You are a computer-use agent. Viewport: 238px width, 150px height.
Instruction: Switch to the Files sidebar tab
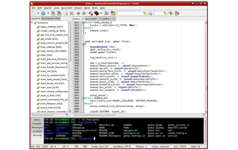57,18
